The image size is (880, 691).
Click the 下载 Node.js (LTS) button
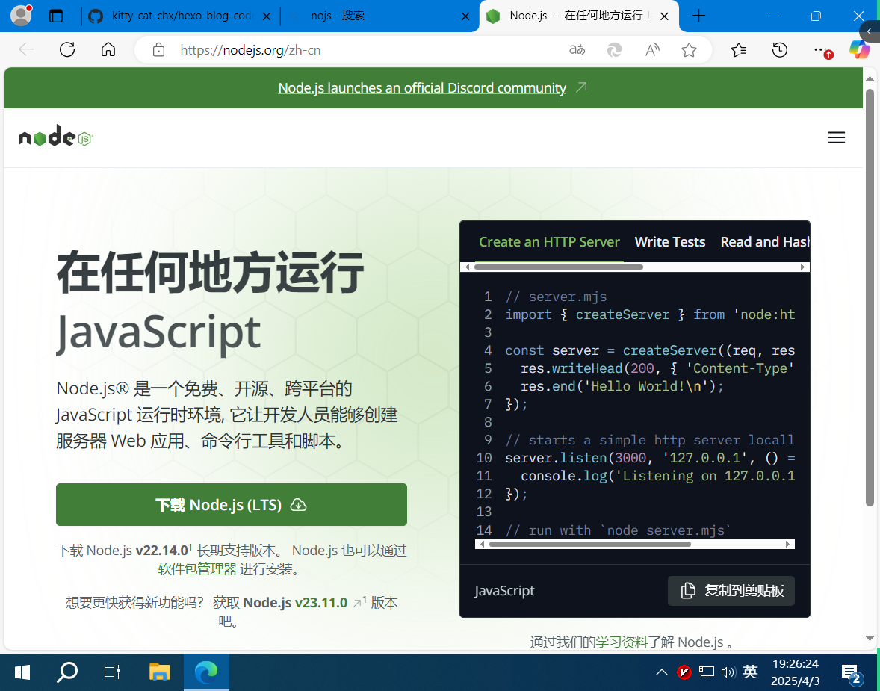(232, 505)
